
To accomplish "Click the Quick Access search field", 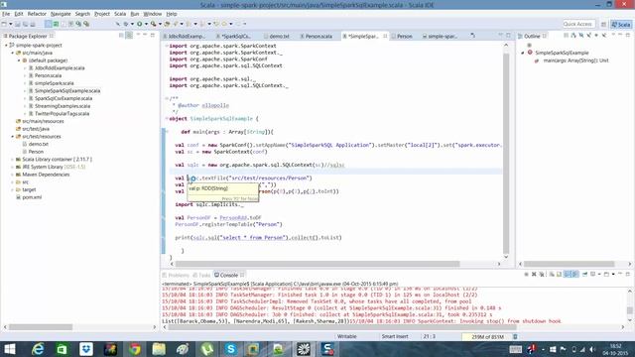I will [x=578, y=24].
